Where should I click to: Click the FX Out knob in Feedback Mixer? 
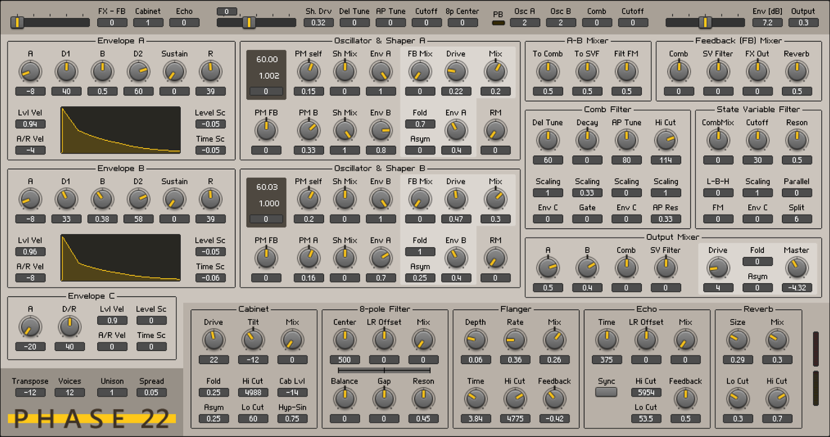click(757, 72)
